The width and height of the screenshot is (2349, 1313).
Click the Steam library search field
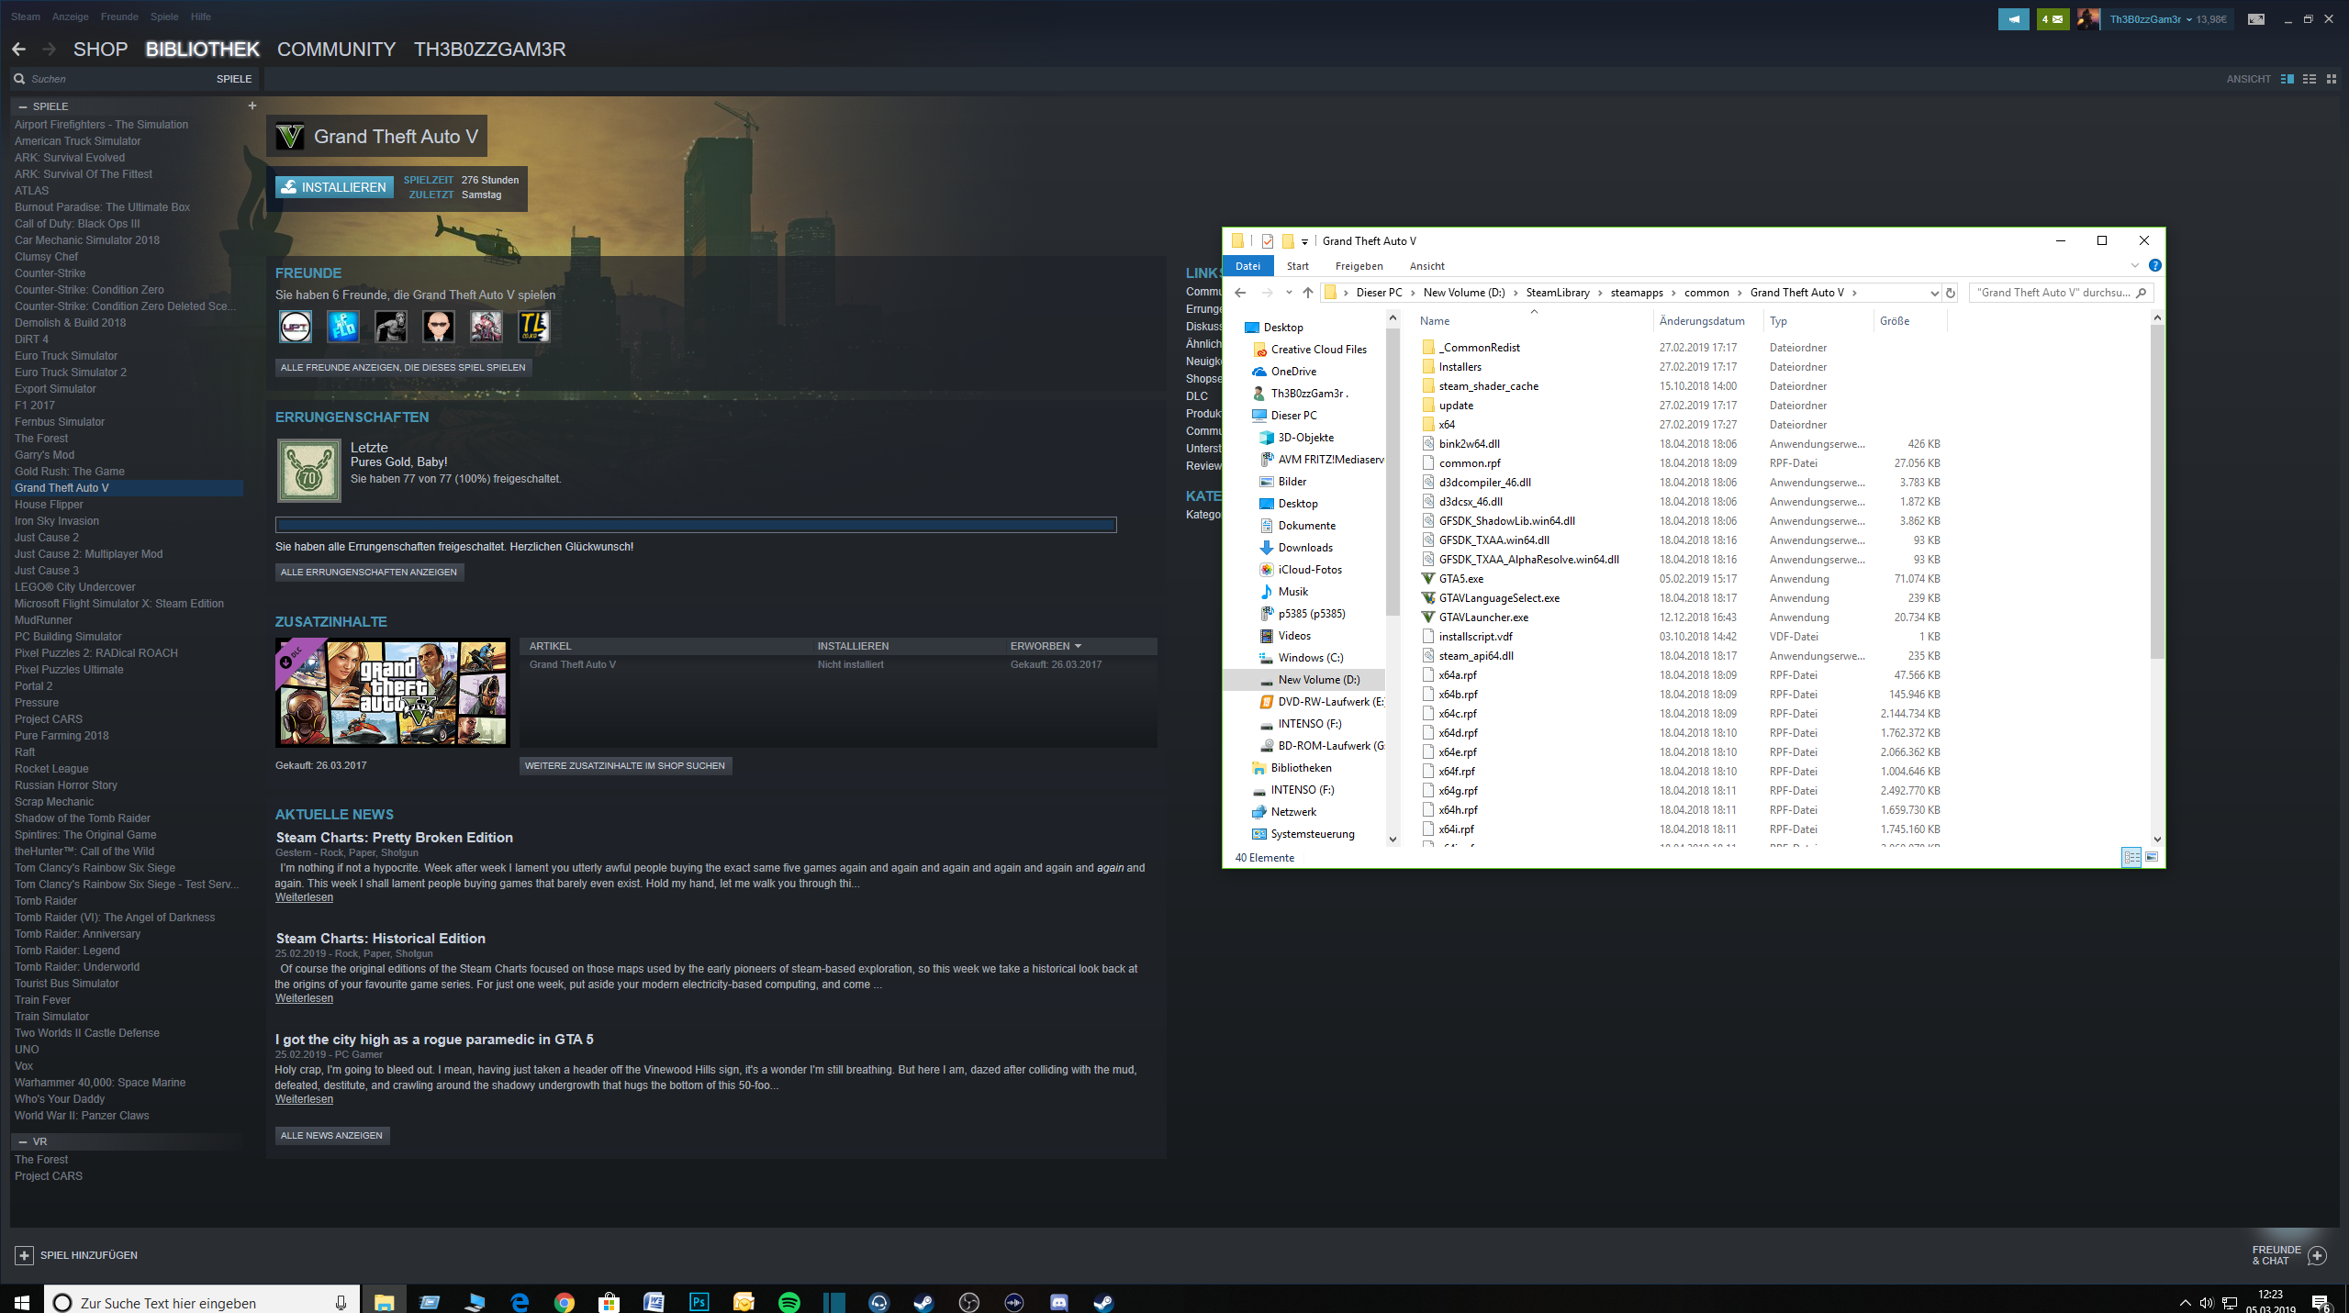pyautogui.click(x=110, y=79)
